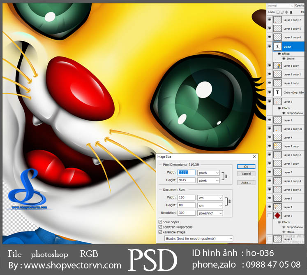Hide Layer 3 copy using eye icon
Image resolution: width=307 pixels, height=275 pixels.
[x=270, y=146]
